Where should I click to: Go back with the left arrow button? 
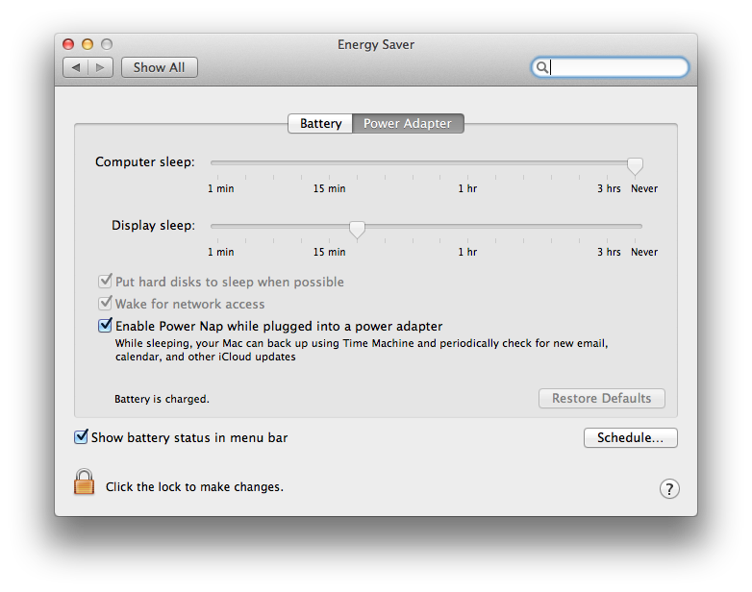point(76,67)
